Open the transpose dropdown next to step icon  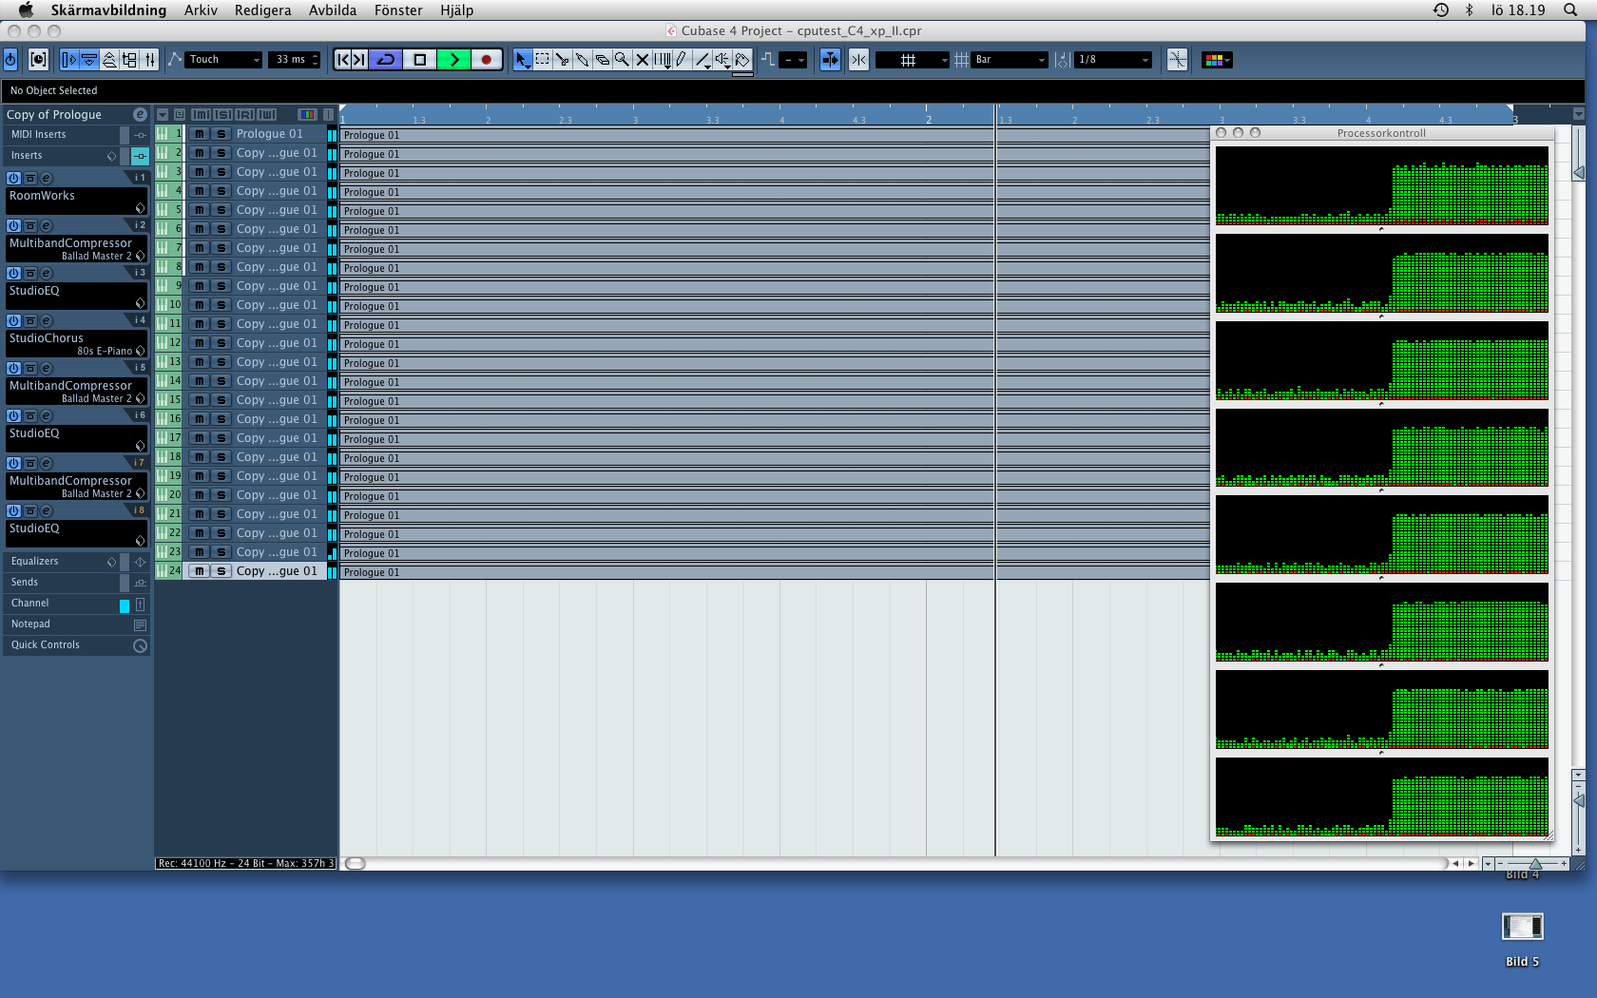point(793,60)
